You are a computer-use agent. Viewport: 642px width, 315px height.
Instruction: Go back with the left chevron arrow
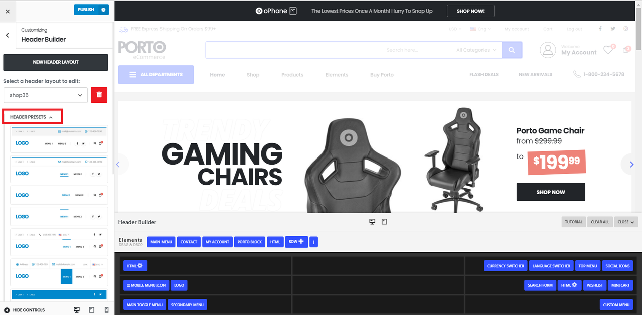point(8,35)
